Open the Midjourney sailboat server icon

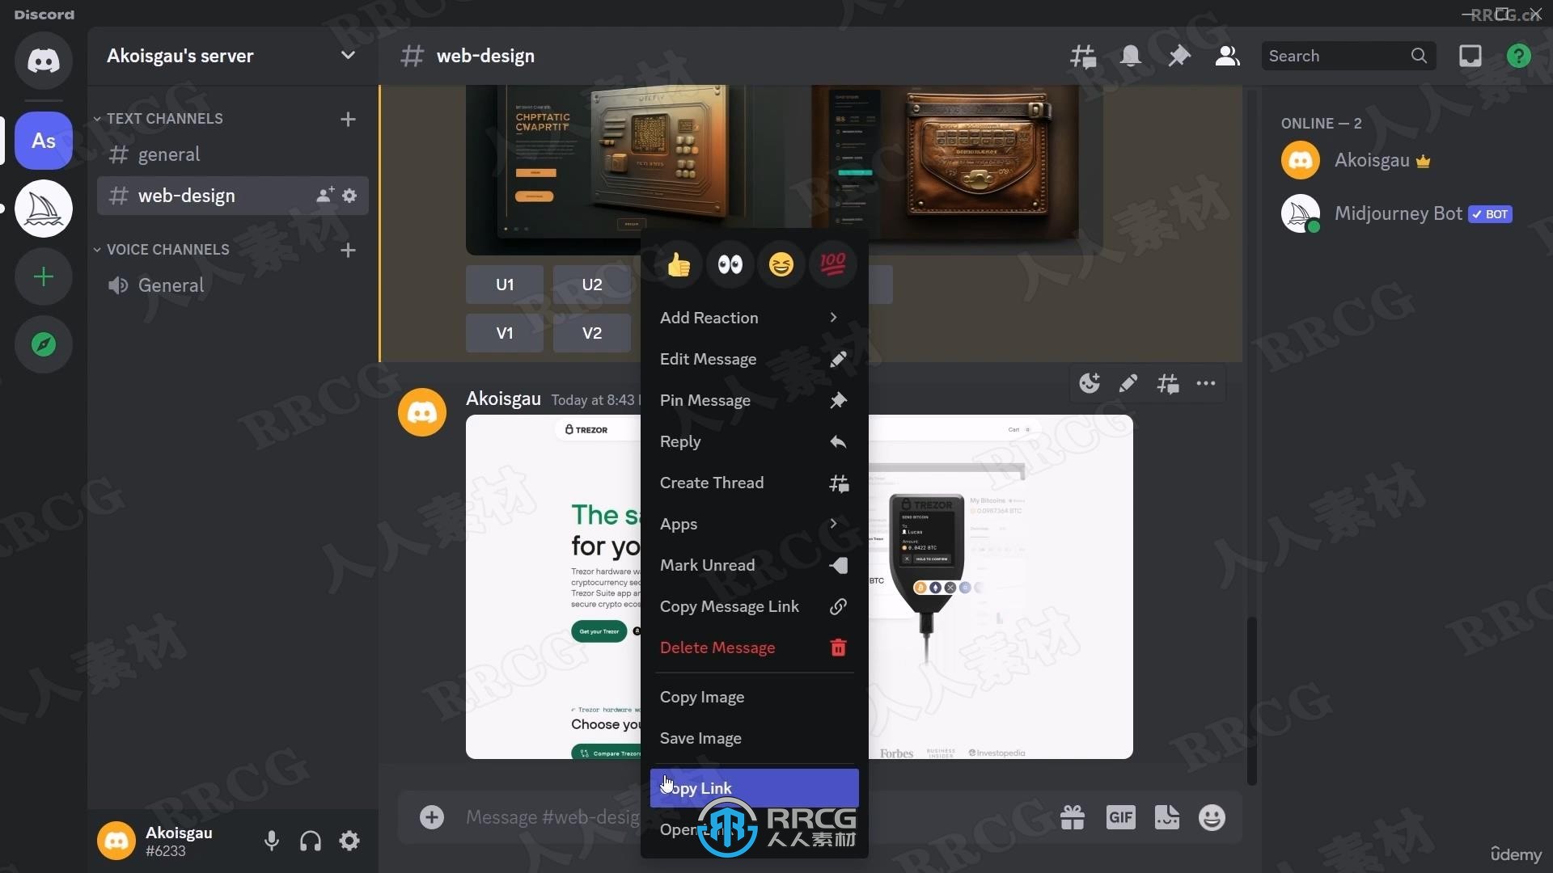(x=44, y=209)
